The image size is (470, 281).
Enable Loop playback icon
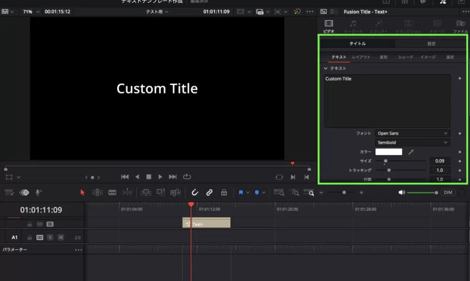pos(187,177)
